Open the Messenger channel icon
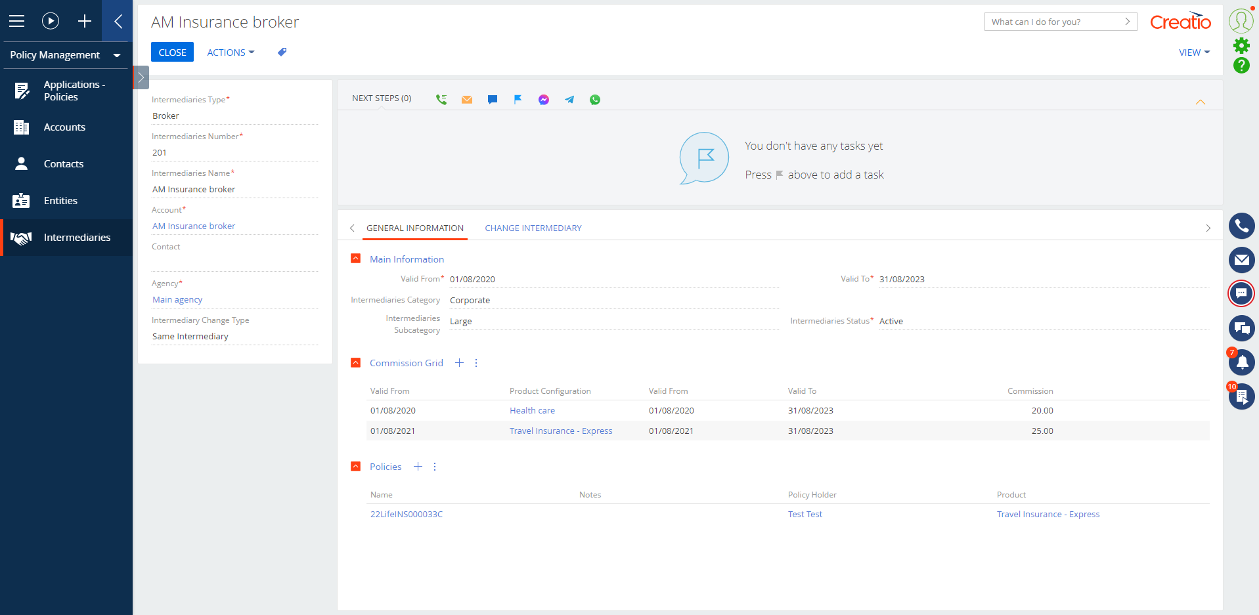1259x615 pixels. 544,99
